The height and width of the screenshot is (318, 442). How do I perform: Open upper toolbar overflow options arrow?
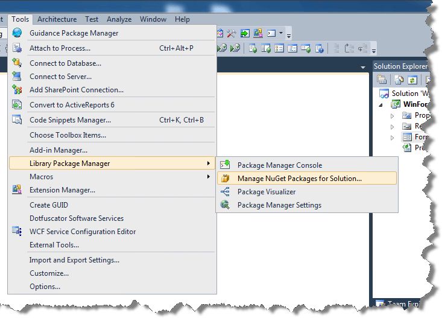(x=288, y=36)
